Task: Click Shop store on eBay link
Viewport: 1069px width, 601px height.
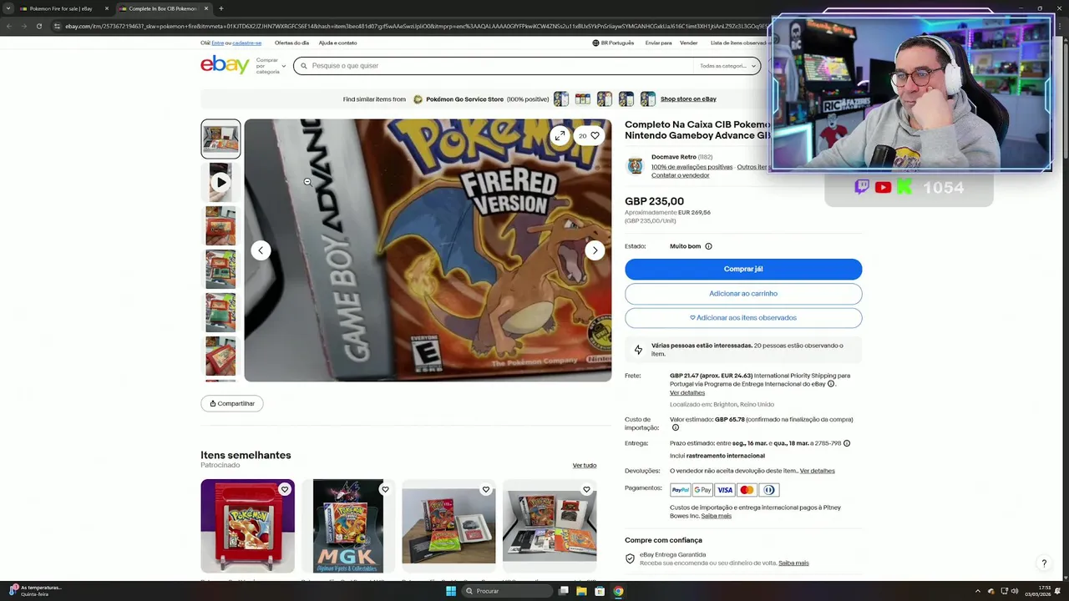Action: click(688, 99)
